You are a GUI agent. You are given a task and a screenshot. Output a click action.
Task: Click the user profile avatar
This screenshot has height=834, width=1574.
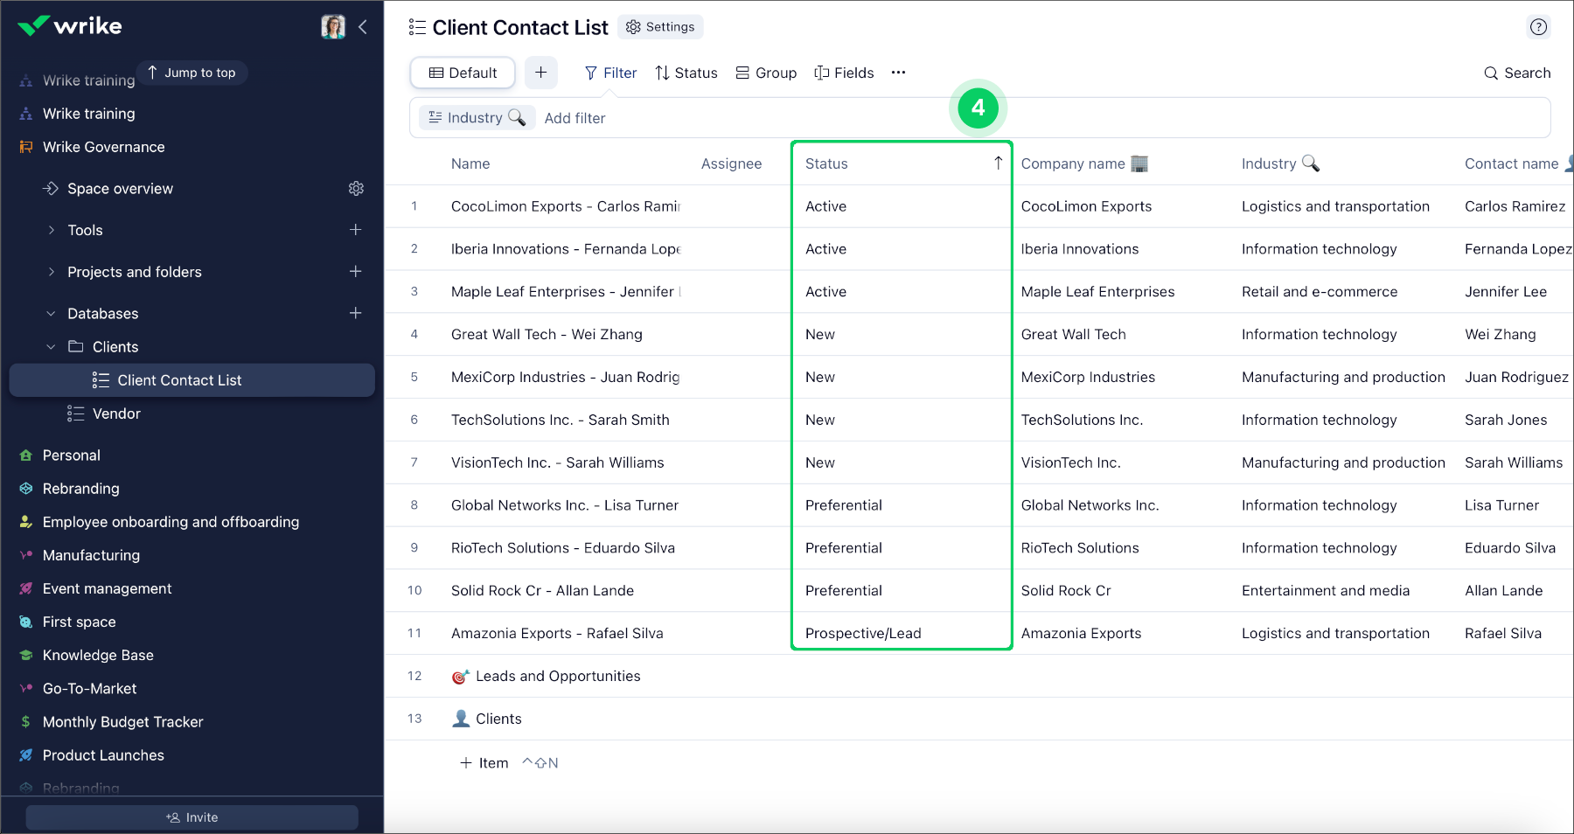(333, 27)
